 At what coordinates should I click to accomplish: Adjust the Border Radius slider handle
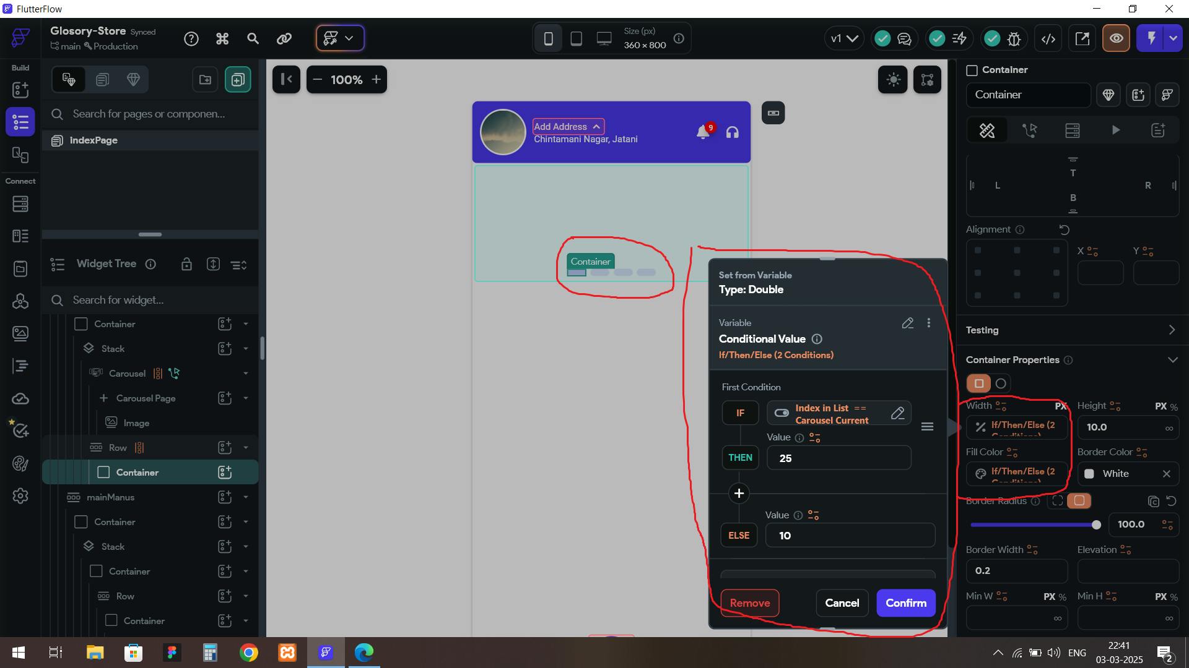pos(1096,525)
